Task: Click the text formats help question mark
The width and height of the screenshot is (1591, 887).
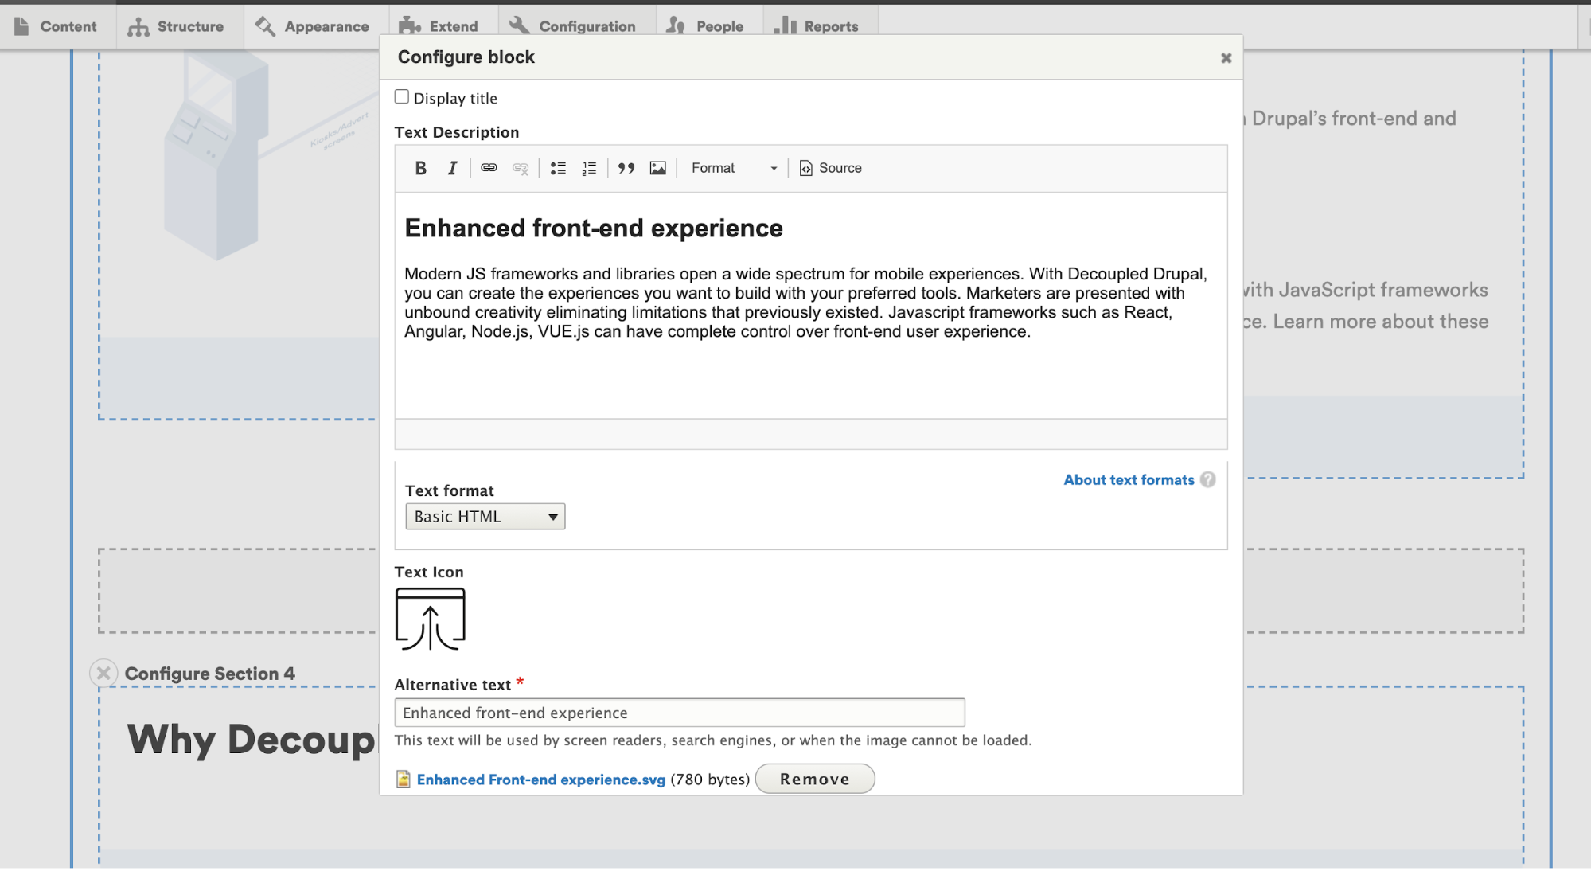Action: (1207, 479)
